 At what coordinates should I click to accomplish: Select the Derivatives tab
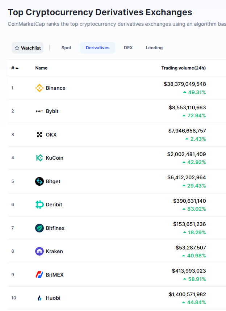tap(97, 48)
